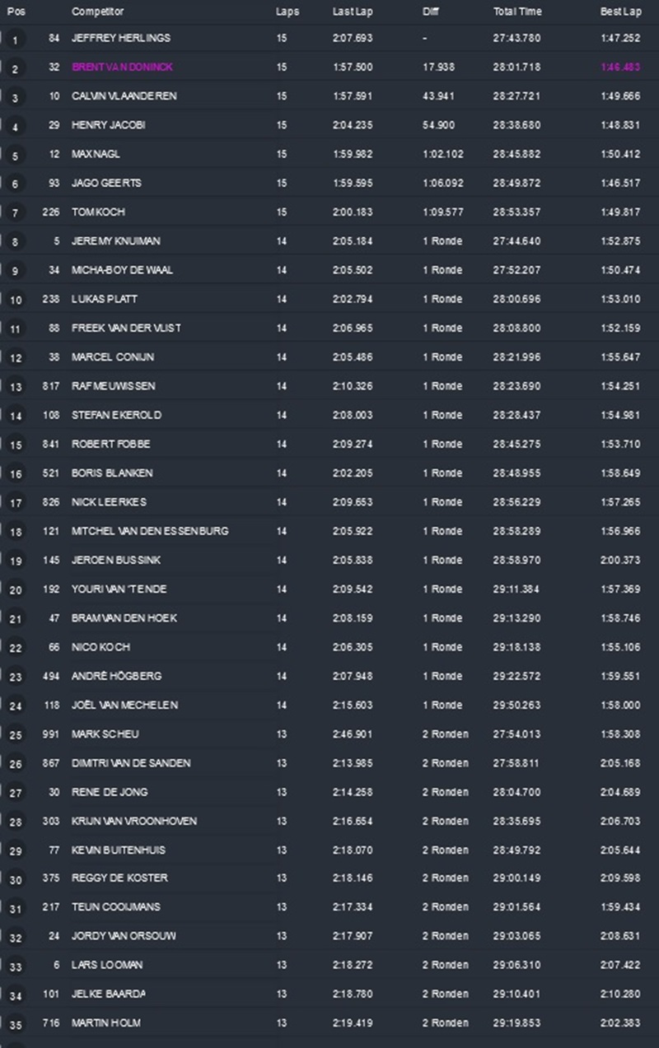Click the position 27 circle badge
Screen dimensions: 659x1048
[15, 793]
